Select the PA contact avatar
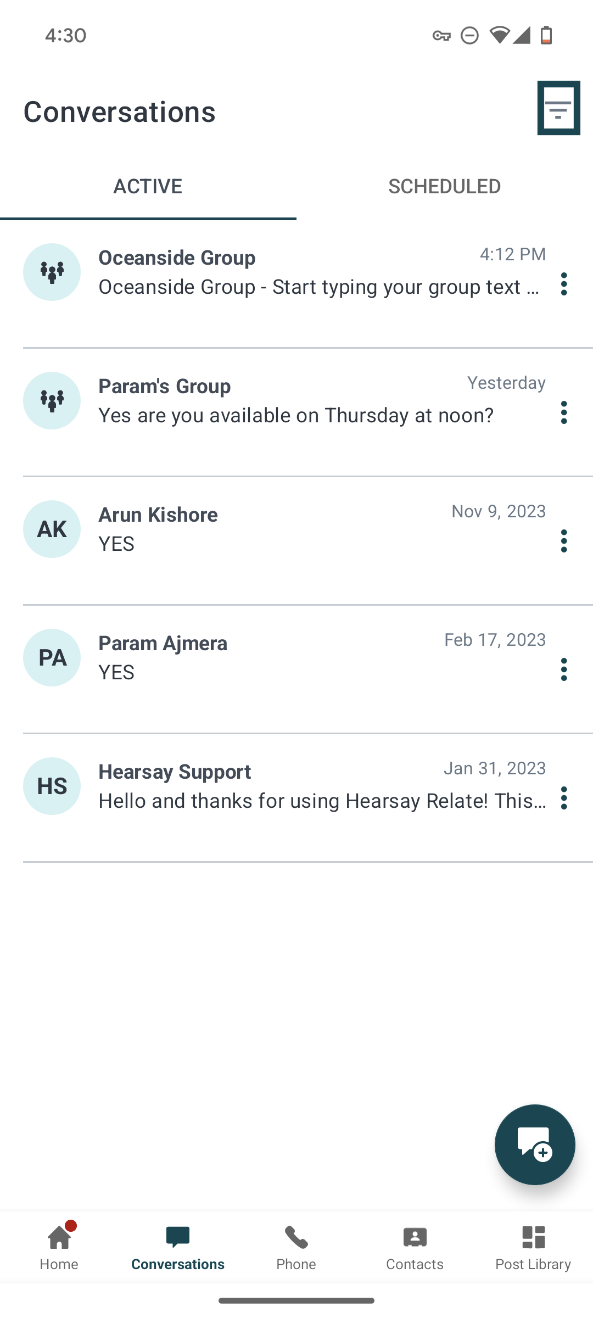Viewport: 593px width, 1318px height. 52,657
